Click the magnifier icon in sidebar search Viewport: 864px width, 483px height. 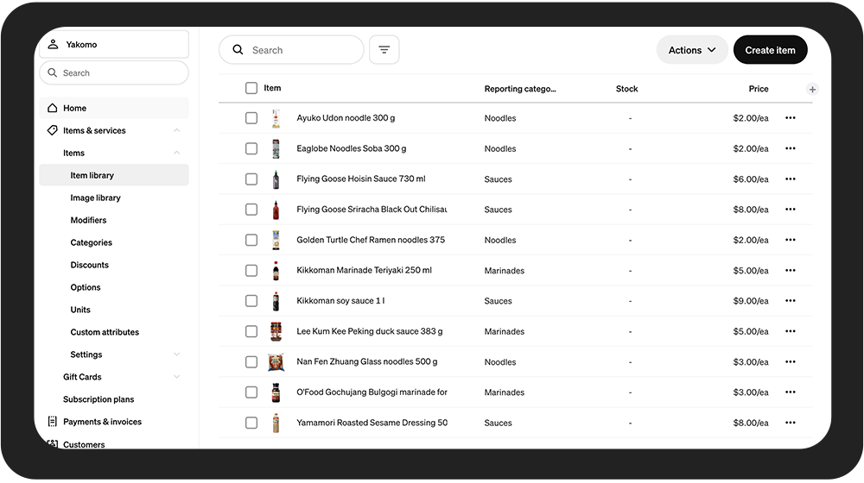click(53, 72)
